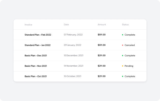Click the yellow Pending status dot
This screenshot has height=101, width=160.
click(123, 66)
